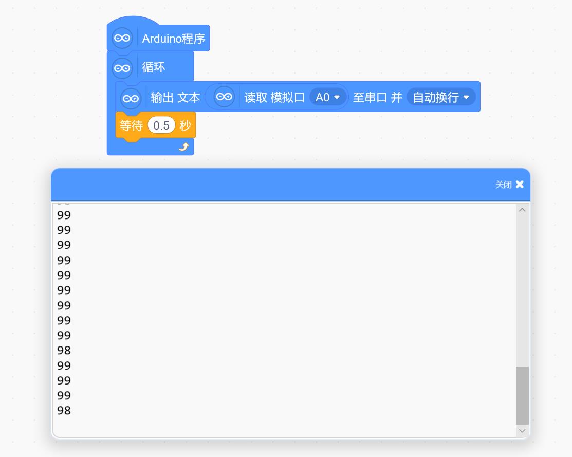Click the Arduino logo on the 输出 文本 block
The height and width of the screenshot is (457, 572).
point(131,99)
